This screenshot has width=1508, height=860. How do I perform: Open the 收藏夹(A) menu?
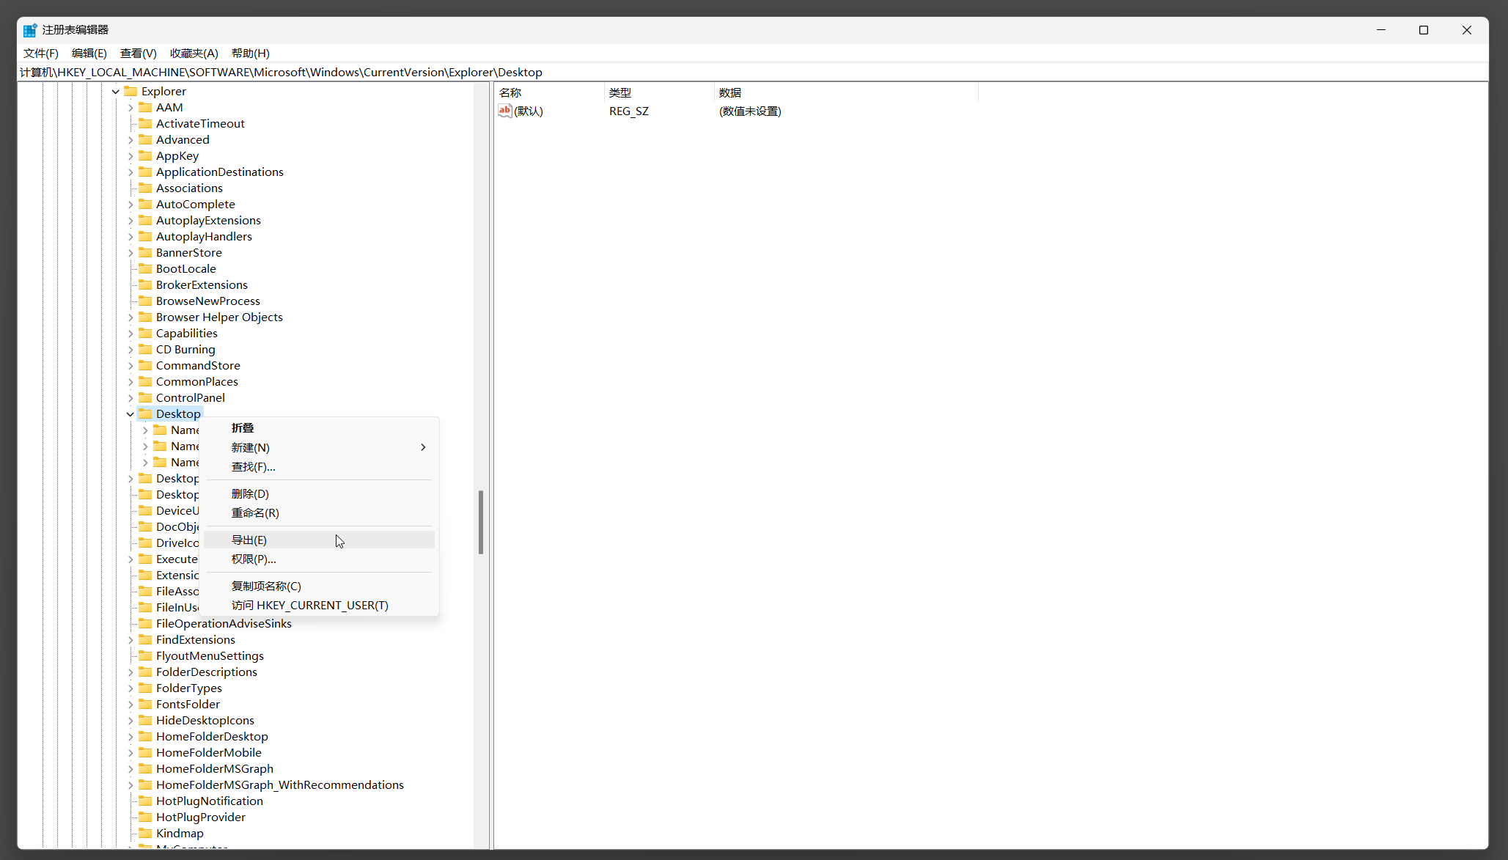[194, 54]
